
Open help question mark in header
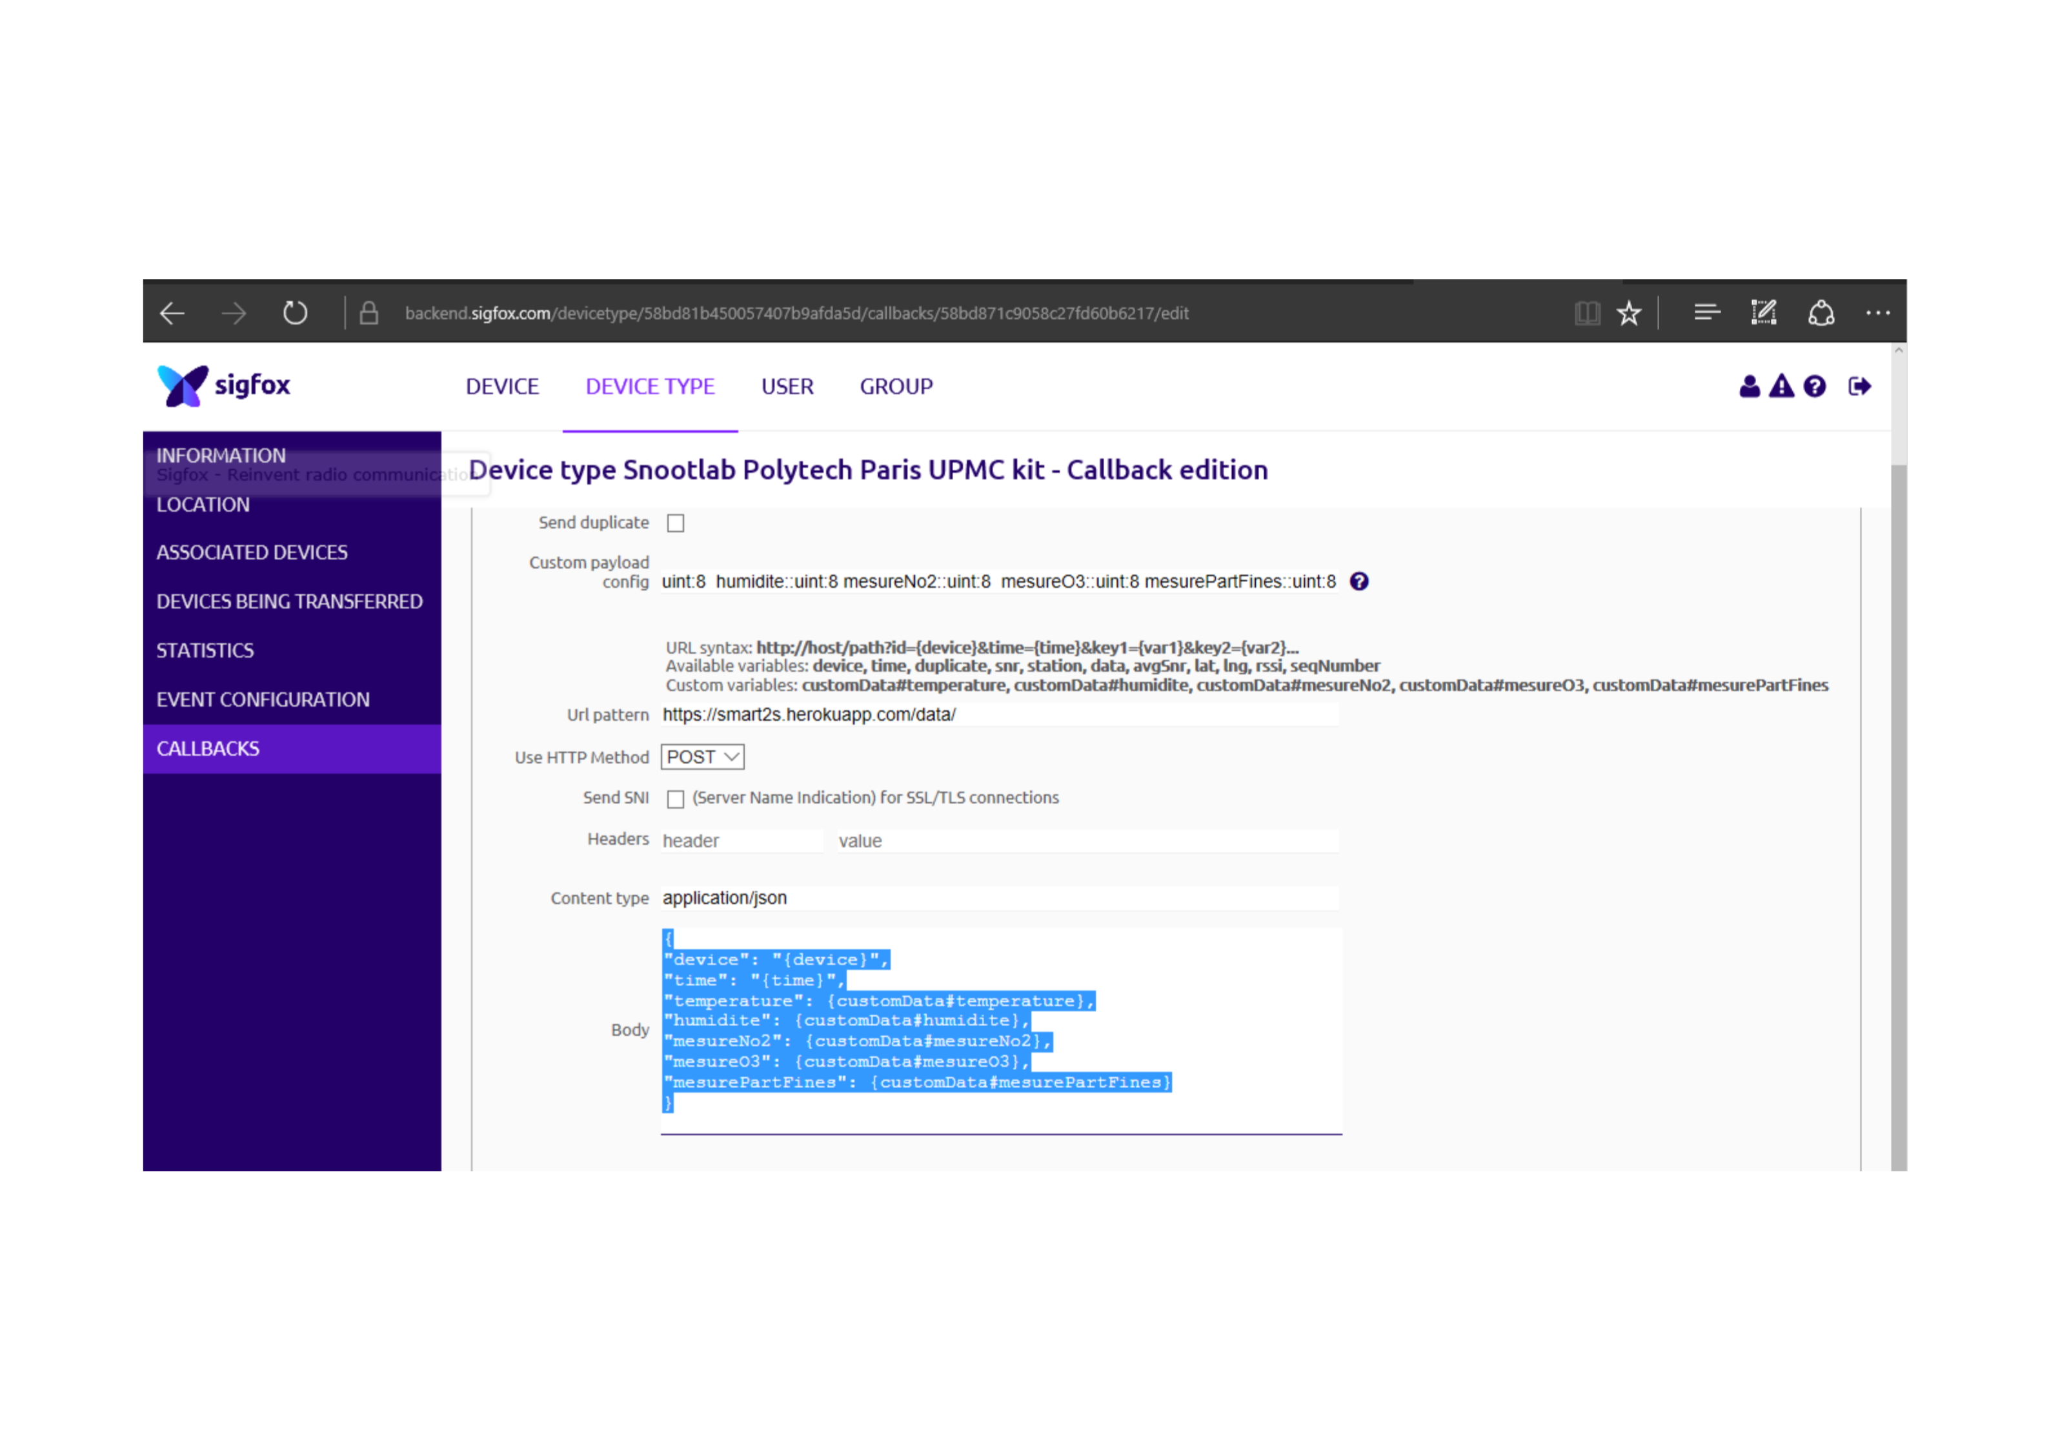click(x=1814, y=387)
